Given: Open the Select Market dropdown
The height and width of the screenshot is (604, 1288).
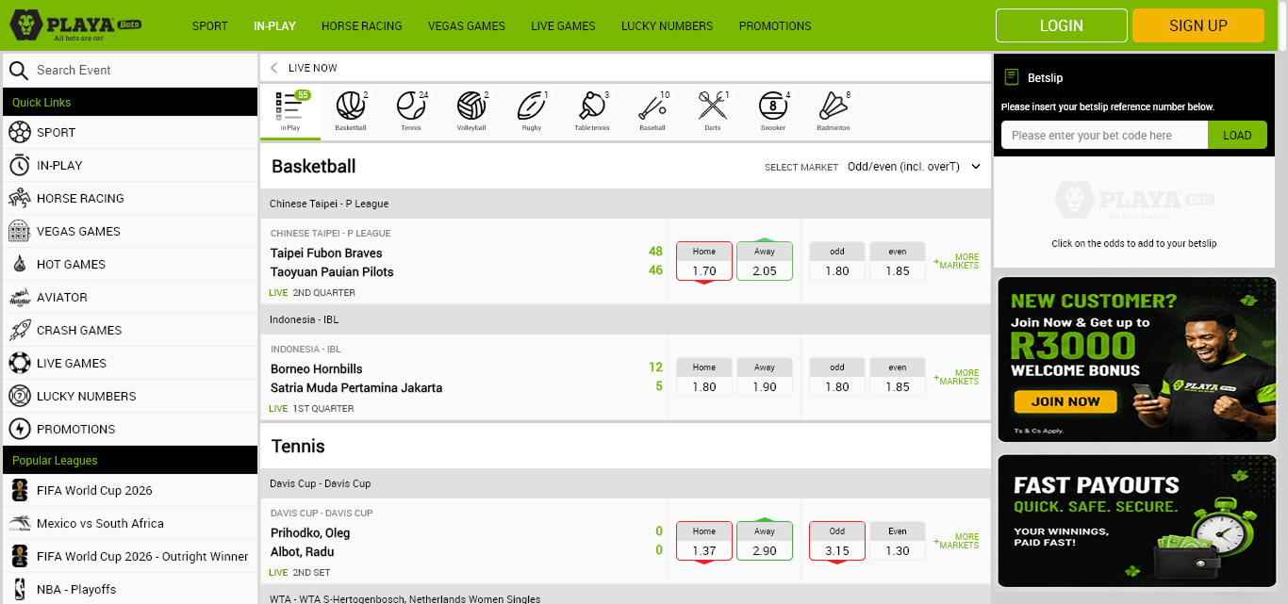Looking at the screenshot, I should (x=915, y=167).
